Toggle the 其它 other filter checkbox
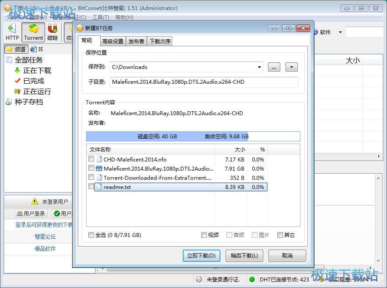The image size is (387, 288). click(x=280, y=235)
